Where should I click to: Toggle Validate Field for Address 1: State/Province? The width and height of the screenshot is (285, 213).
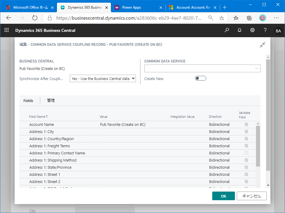pyautogui.click(x=246, y=167)
